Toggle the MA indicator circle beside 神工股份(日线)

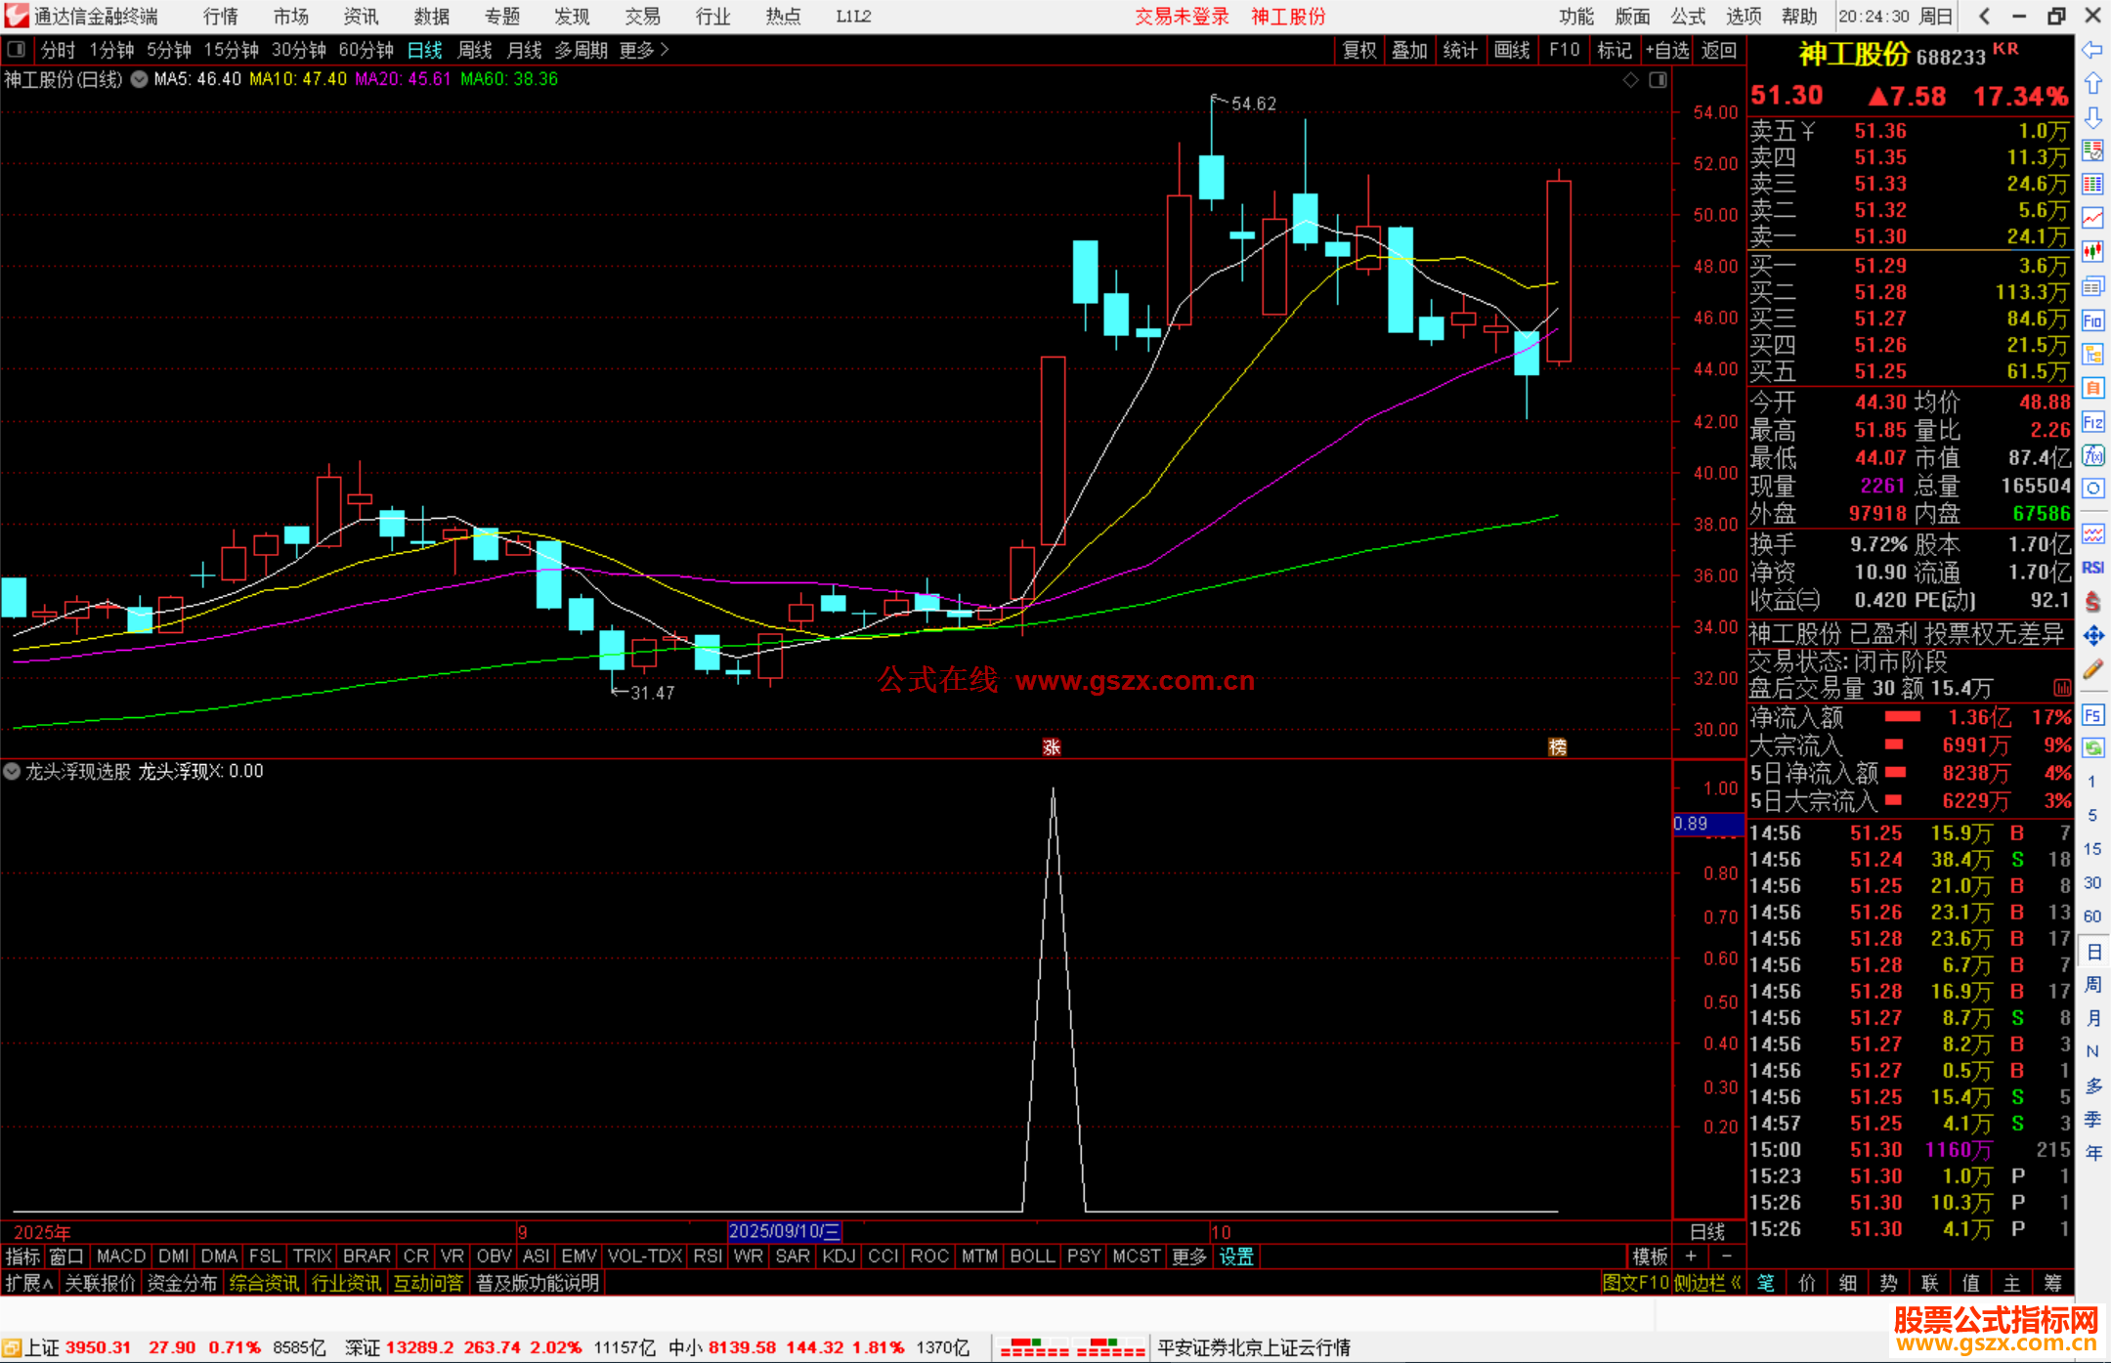140,79
